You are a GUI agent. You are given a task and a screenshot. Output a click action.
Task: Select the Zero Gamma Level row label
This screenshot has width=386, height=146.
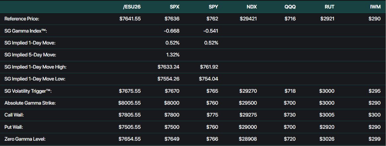(25, 139)
